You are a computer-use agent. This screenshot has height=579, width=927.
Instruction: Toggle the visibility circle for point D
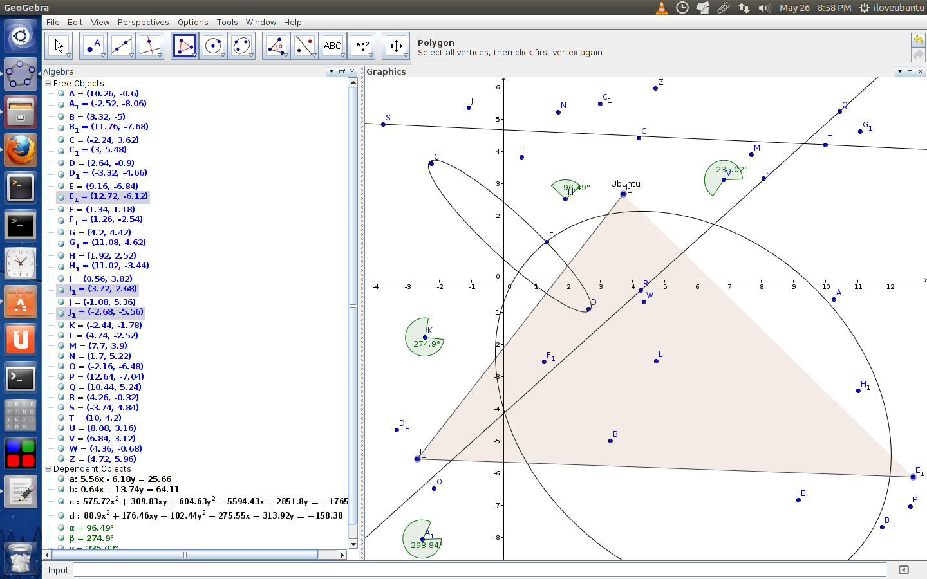61,163
